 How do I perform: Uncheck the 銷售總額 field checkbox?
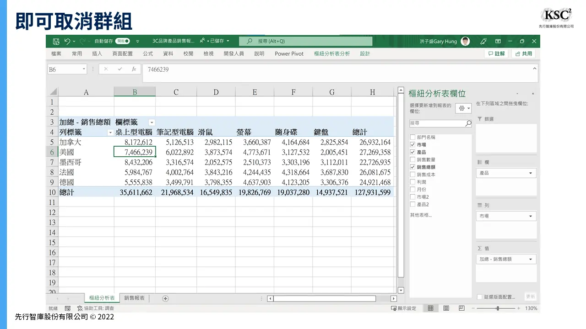(412, 167)
